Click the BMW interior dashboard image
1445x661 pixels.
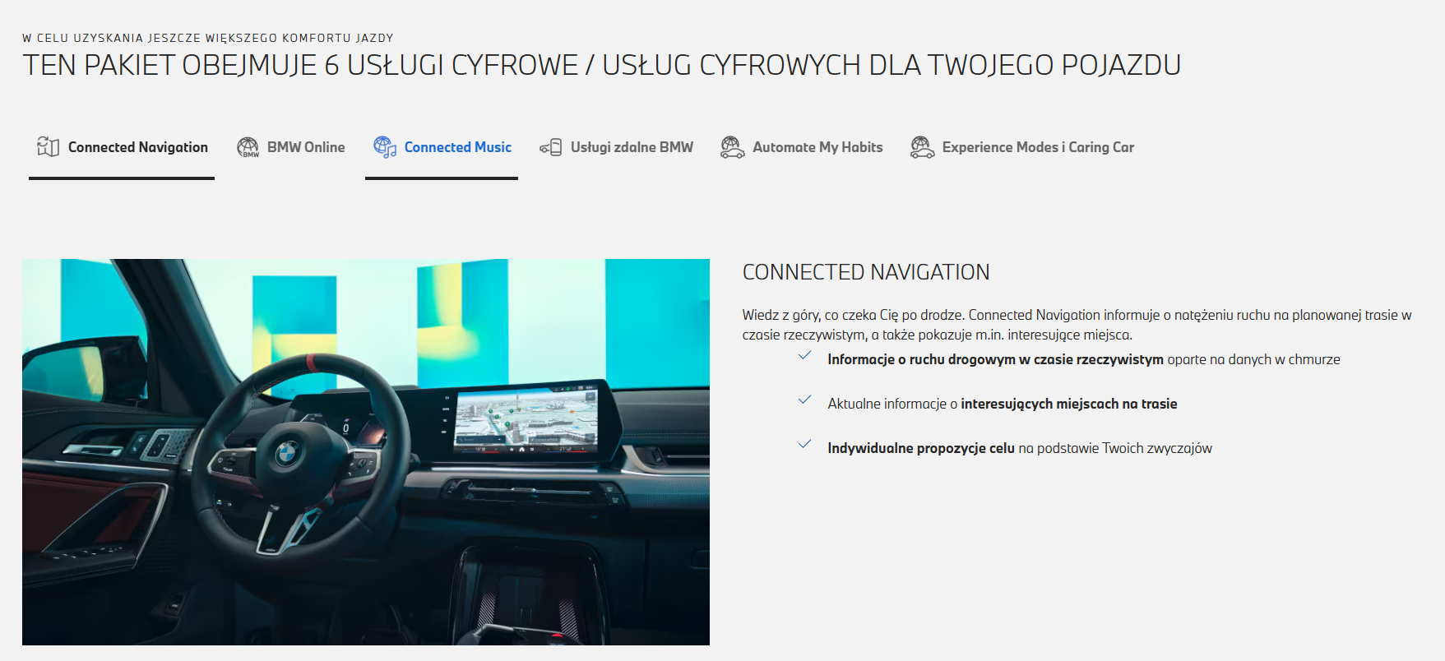pos(366,452)
